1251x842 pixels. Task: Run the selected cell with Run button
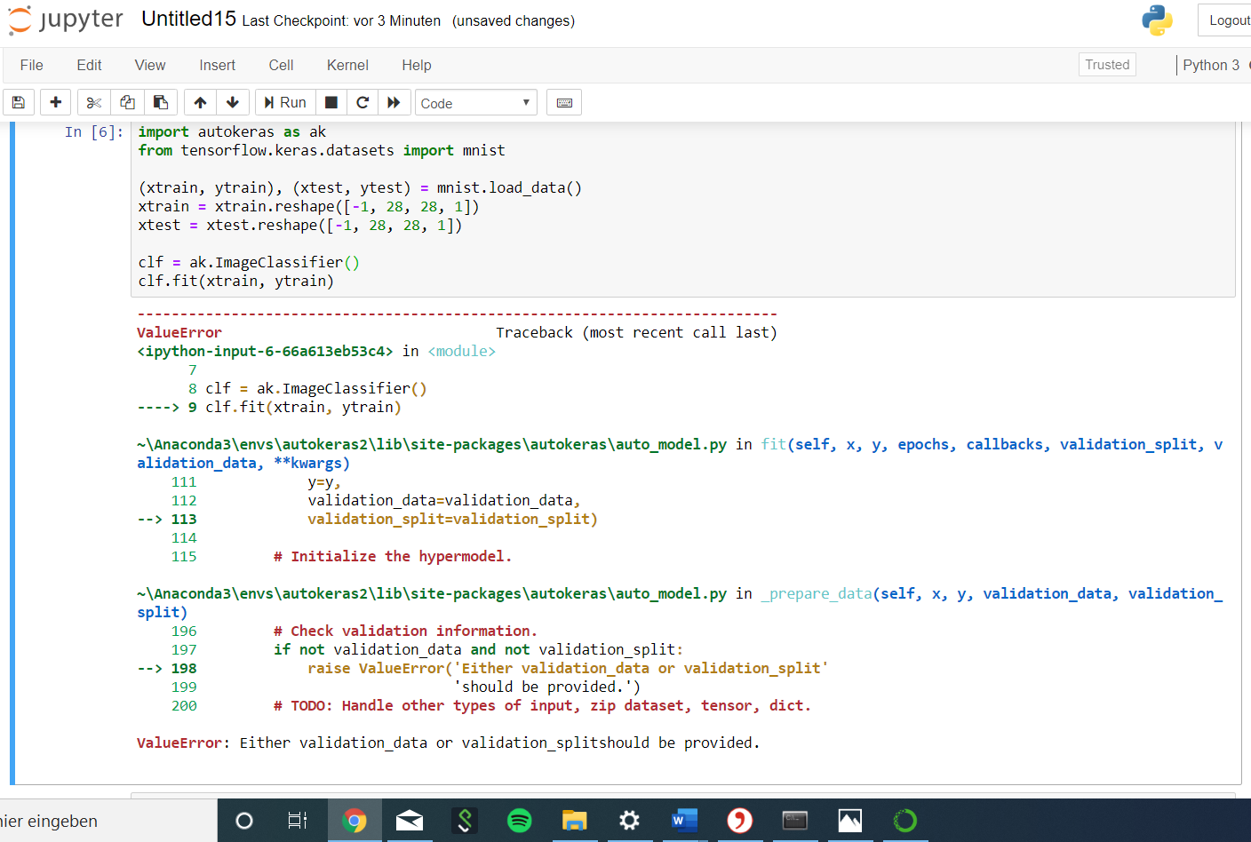click(284, 102)
